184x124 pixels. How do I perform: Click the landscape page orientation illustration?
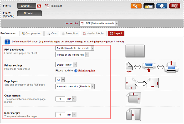pos(152,83)
